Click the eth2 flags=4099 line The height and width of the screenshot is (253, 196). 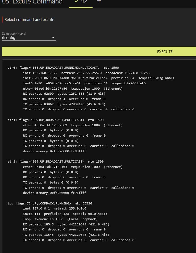pos(56,162)
